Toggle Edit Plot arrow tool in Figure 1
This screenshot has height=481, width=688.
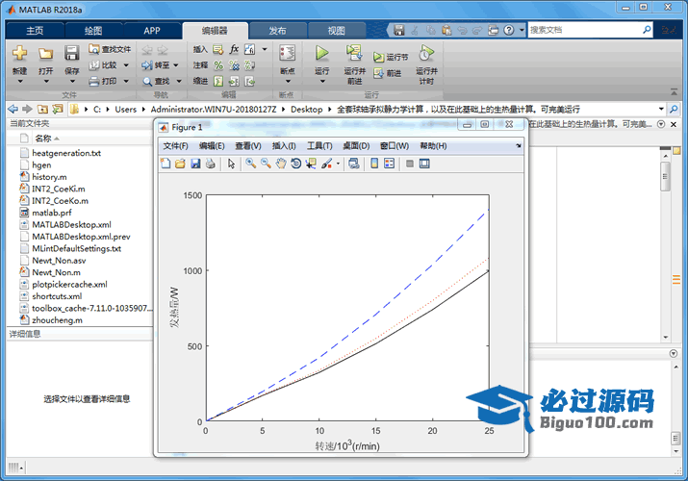tap(231, 164)
